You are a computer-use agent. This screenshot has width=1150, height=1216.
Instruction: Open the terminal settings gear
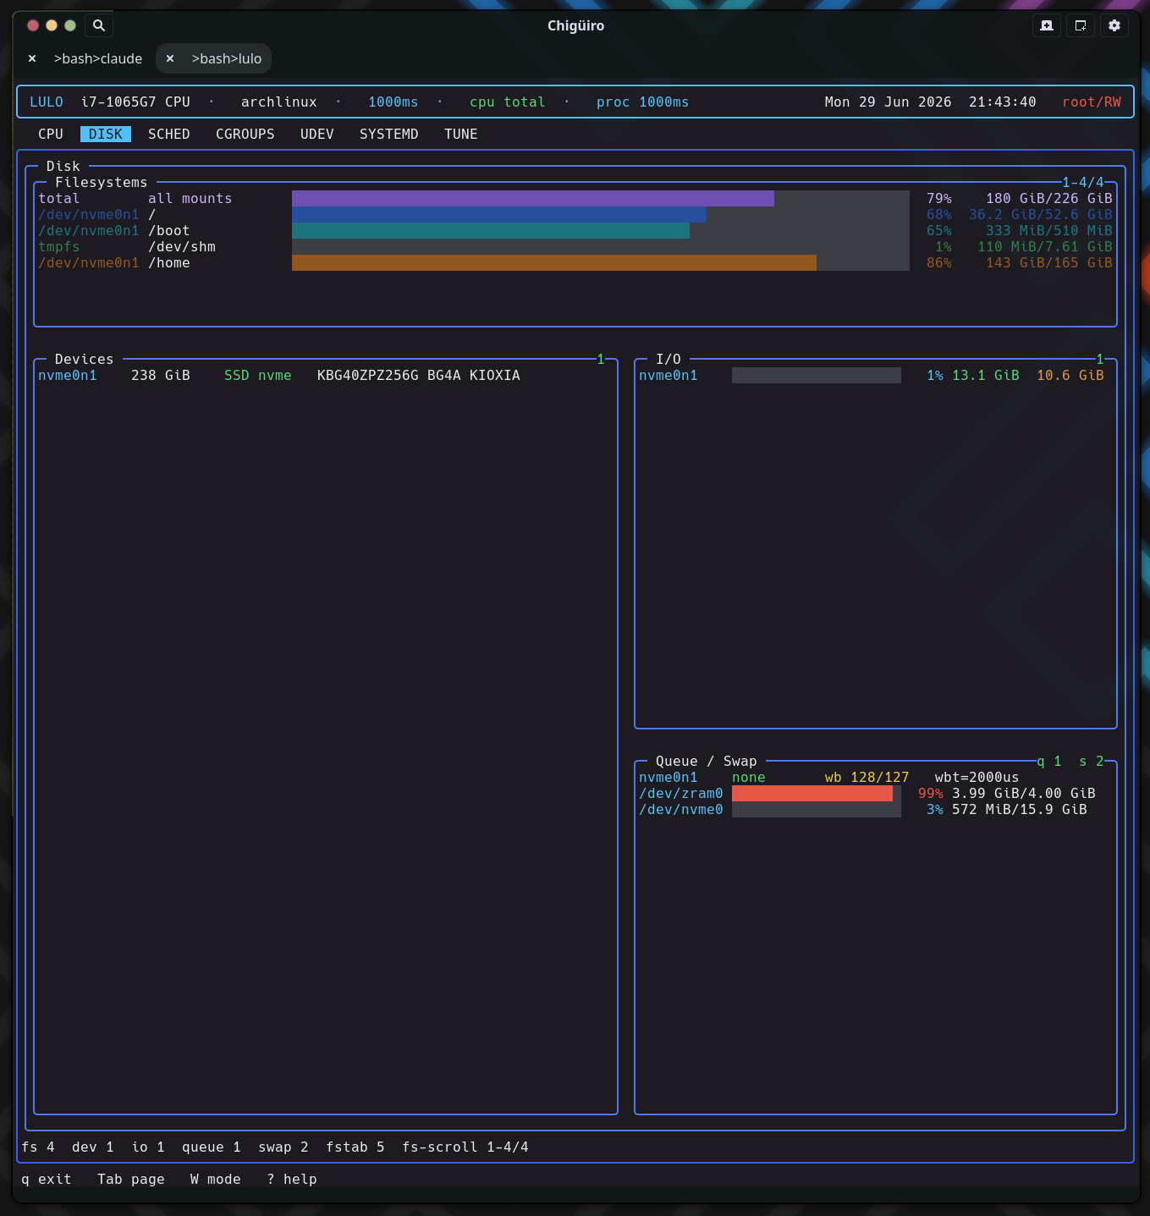click(x=1114, y=25)
